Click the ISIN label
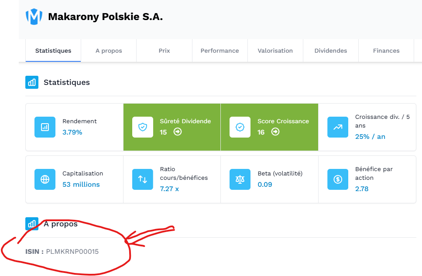 [34, 252]
